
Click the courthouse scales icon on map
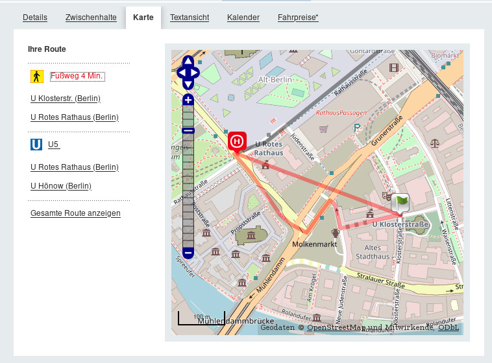pyautogui.click(x=435, y=143)
